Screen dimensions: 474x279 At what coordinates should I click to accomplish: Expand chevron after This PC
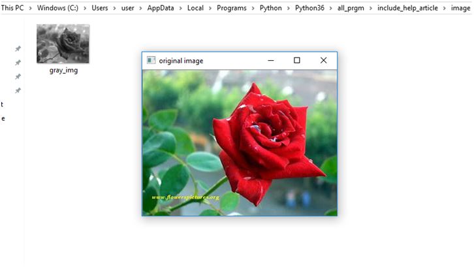click(31, 8)
